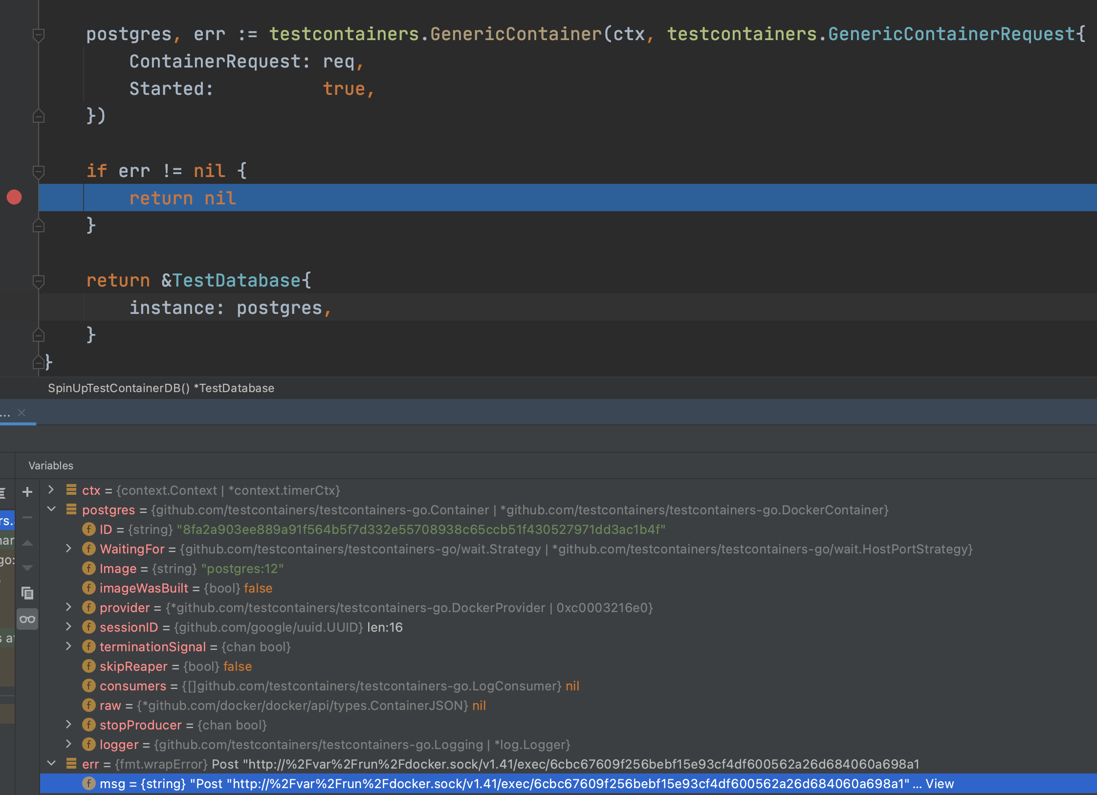Toggle fold on the postgres, err line

pos(39,35)
